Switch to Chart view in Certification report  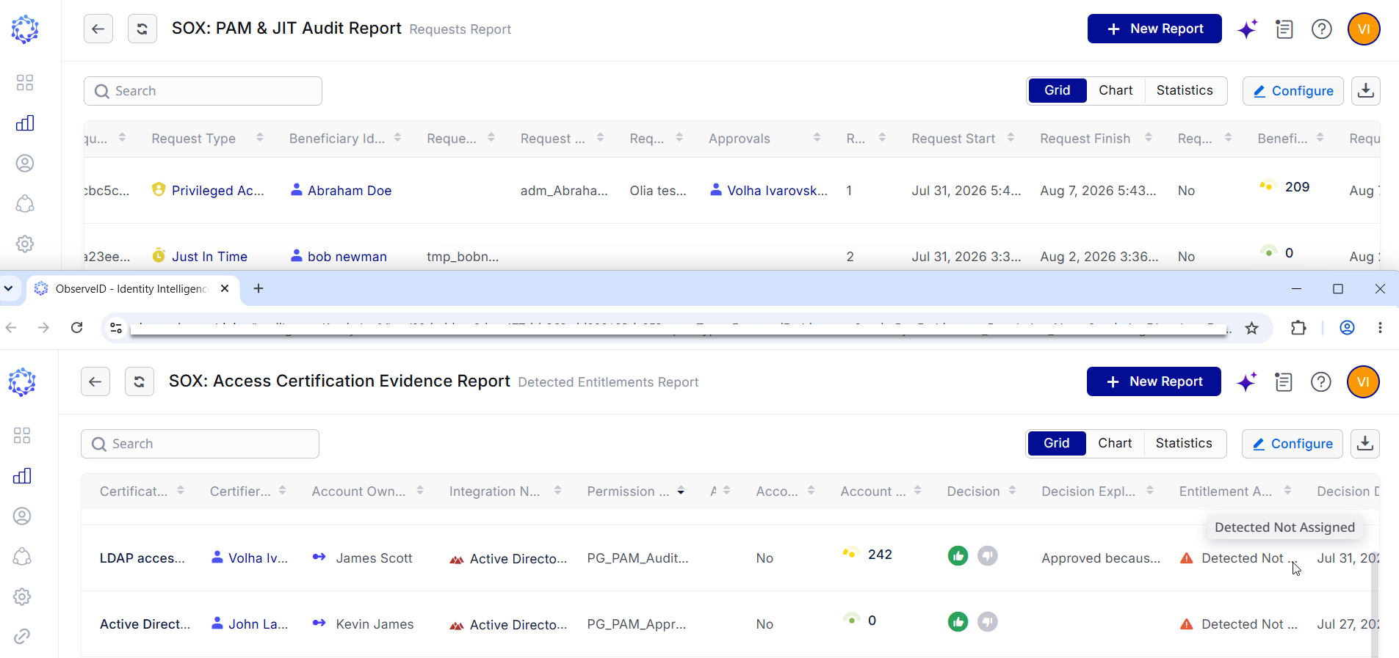point(1115,443)
